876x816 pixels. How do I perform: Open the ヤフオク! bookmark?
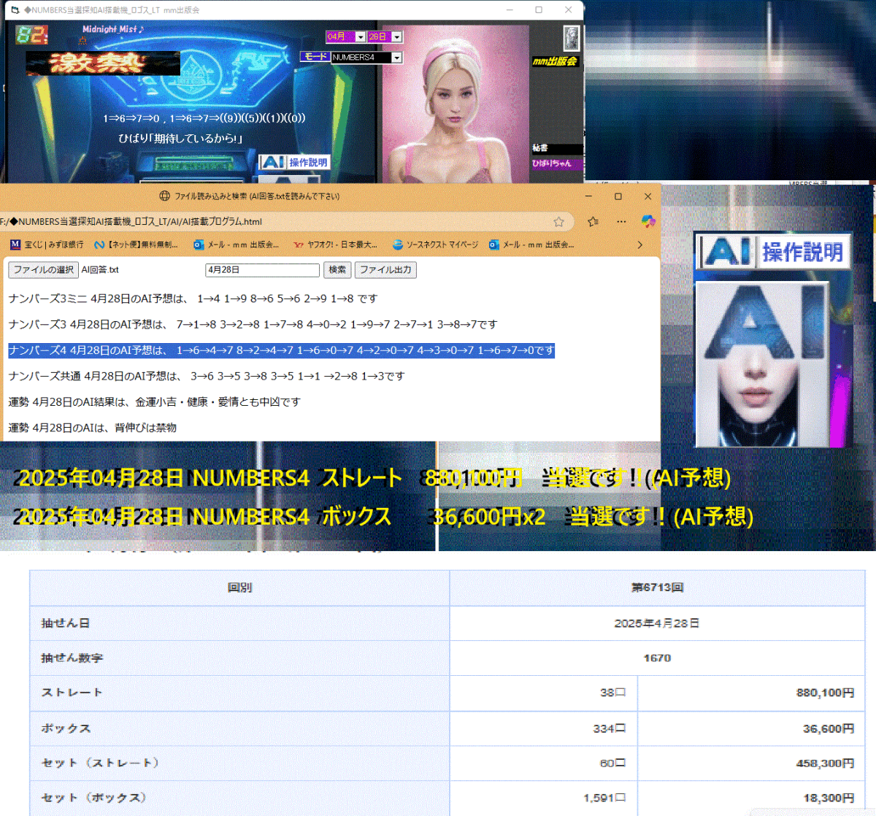pyautogui.click(x=335, y=245)
